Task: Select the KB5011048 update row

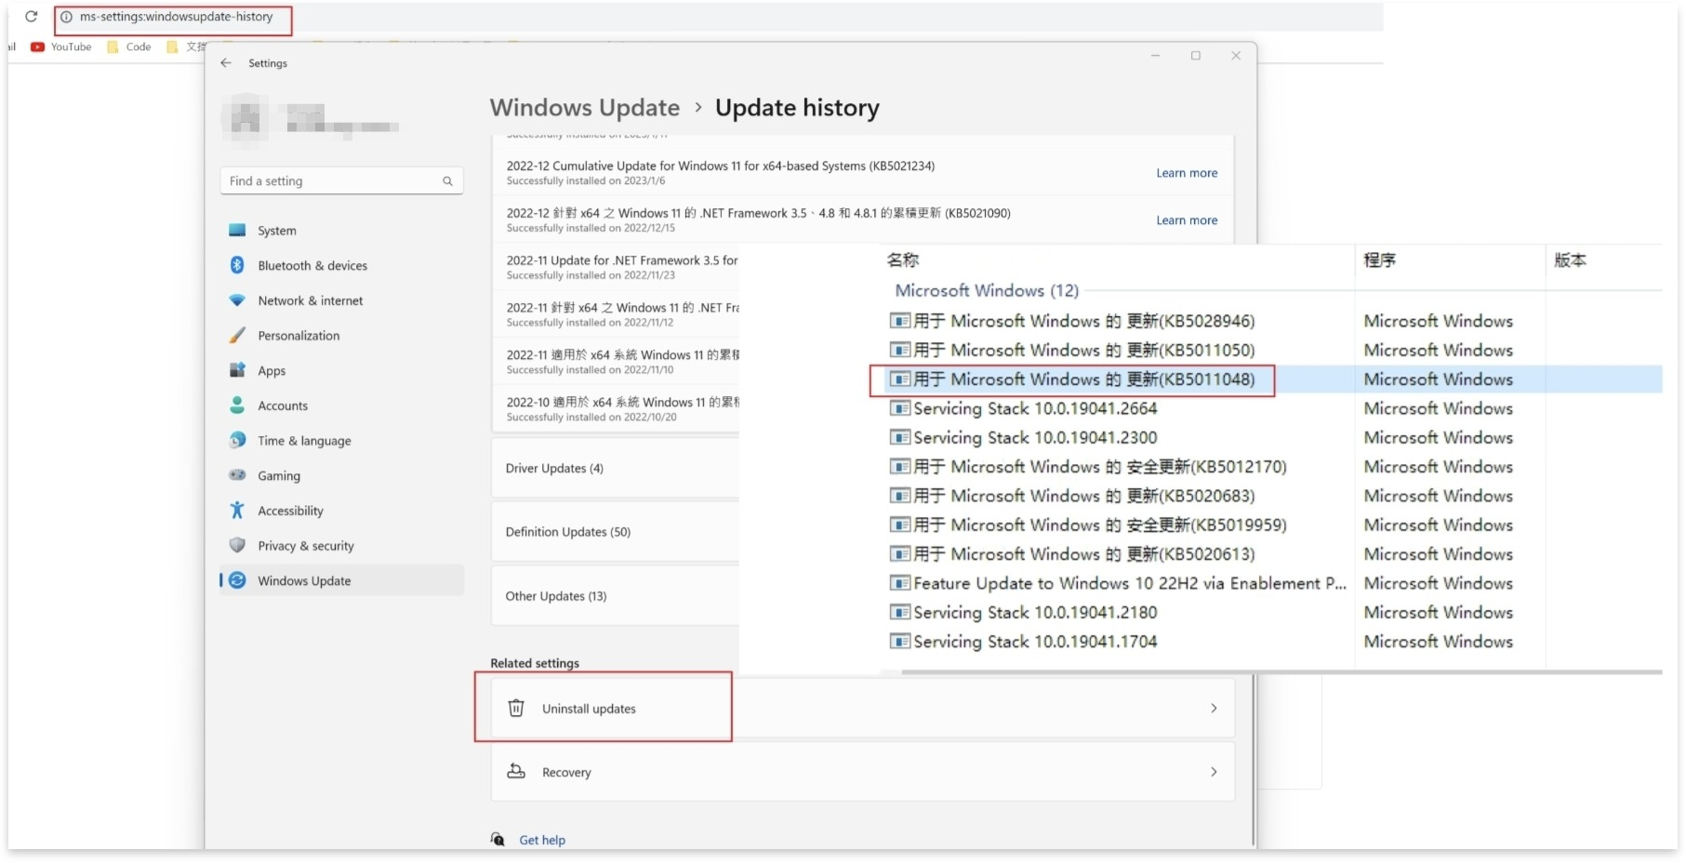Action: point(1074,379)
